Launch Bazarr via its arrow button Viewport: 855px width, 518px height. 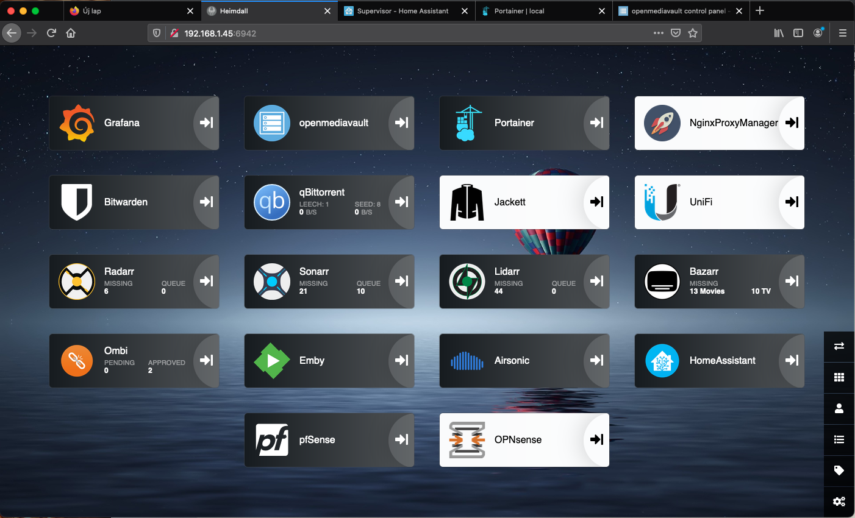coord(792,281)
